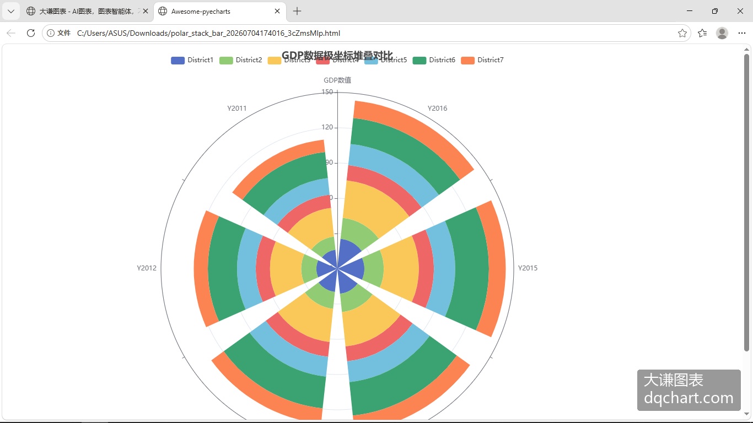This screenshot has width=753, height=423.
Task: Restore down the browser window
Action: click(x=715, y=11)
